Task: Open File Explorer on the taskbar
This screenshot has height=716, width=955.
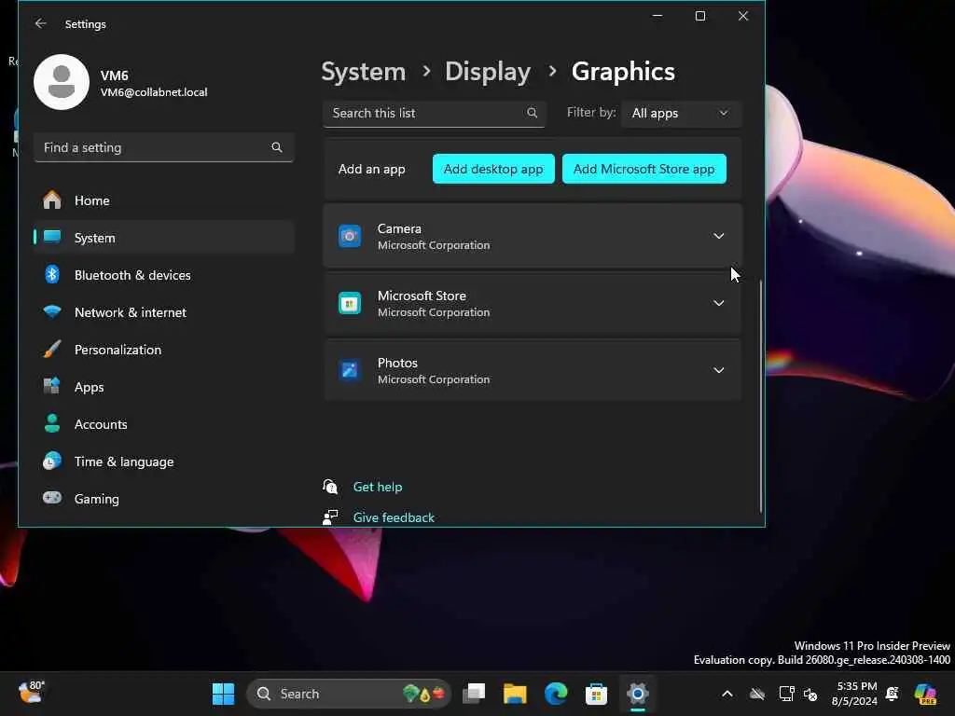Action: (x=515, y=694)
